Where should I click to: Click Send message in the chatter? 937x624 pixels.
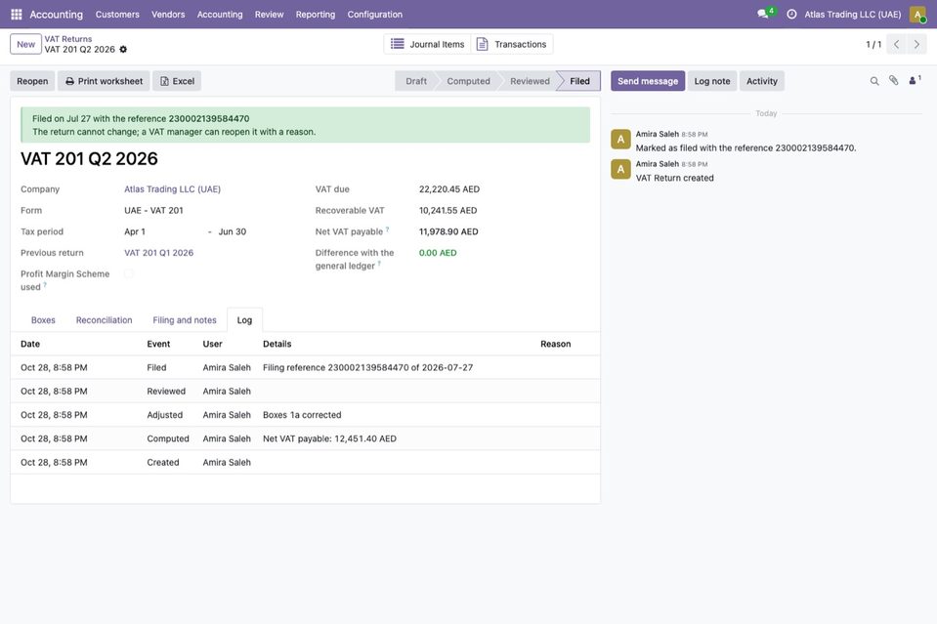click(x=648, y=81)
